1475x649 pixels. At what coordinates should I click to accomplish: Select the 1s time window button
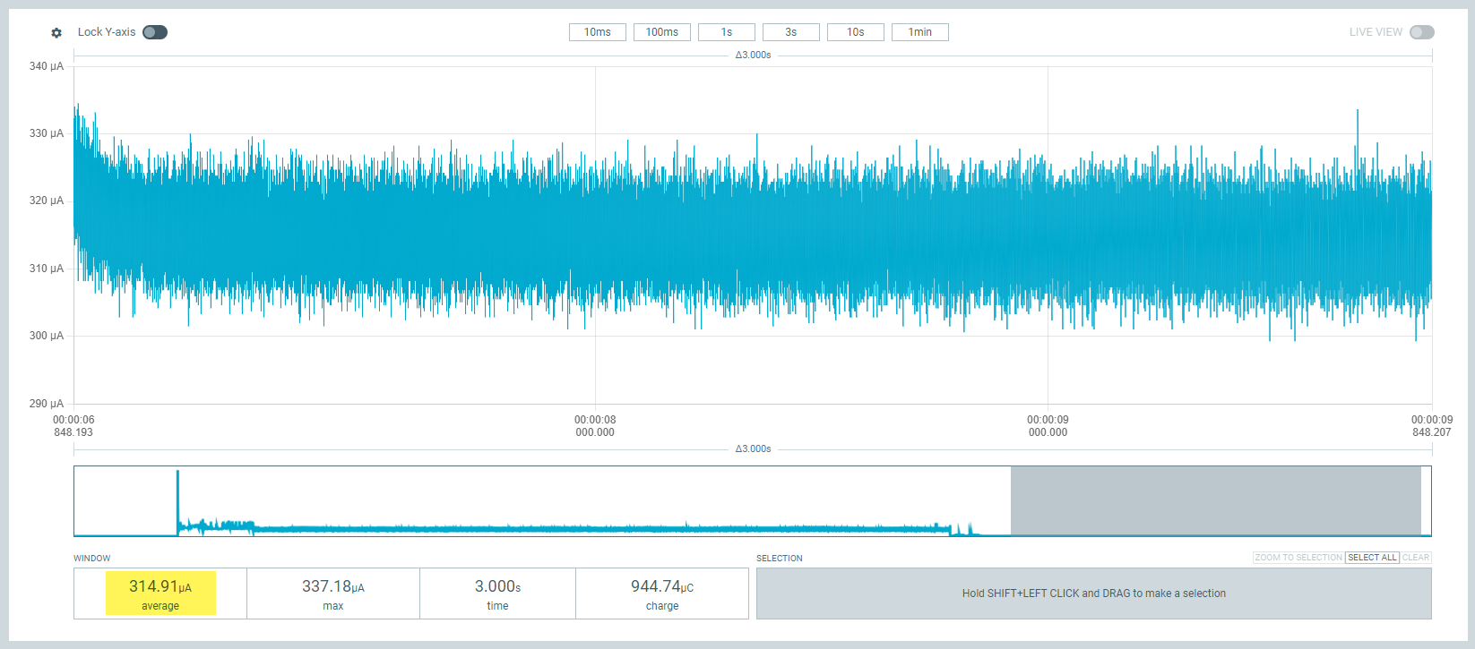point(726,32)
